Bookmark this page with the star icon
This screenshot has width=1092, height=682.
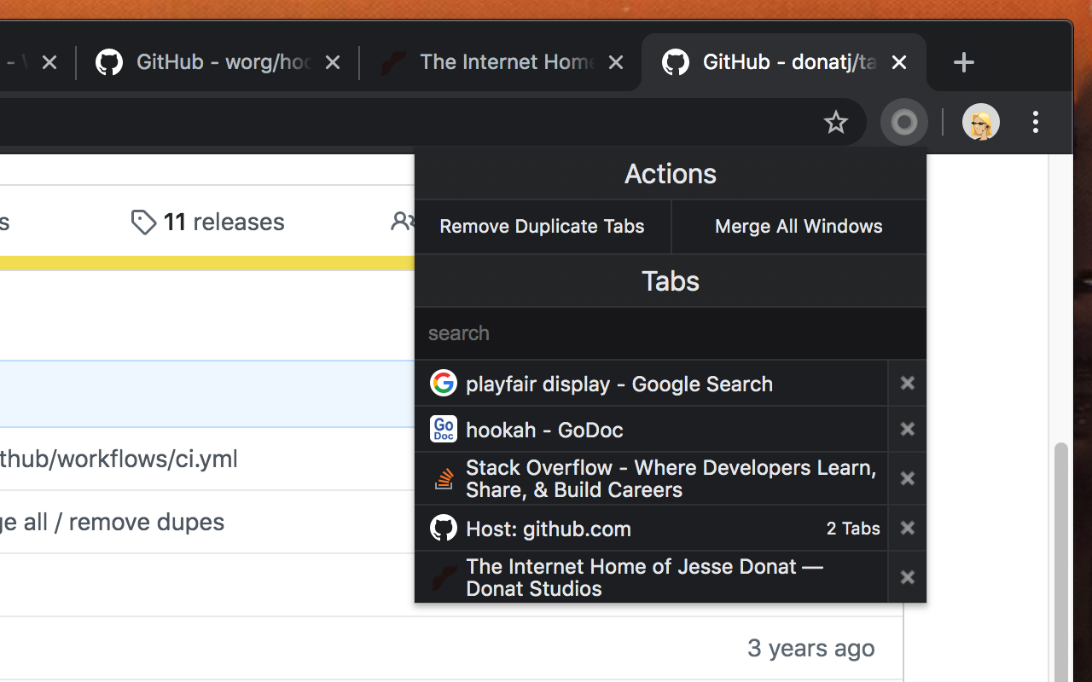coord(836,123)
